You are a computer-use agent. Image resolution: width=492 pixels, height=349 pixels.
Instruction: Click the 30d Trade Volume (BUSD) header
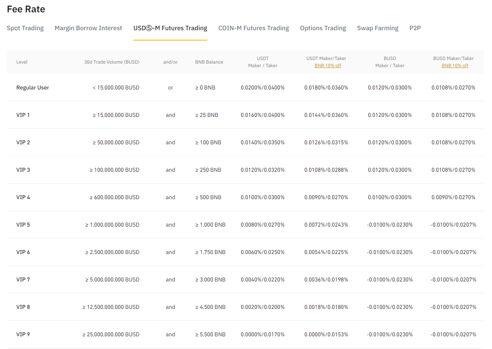click(x=112, y=62)
